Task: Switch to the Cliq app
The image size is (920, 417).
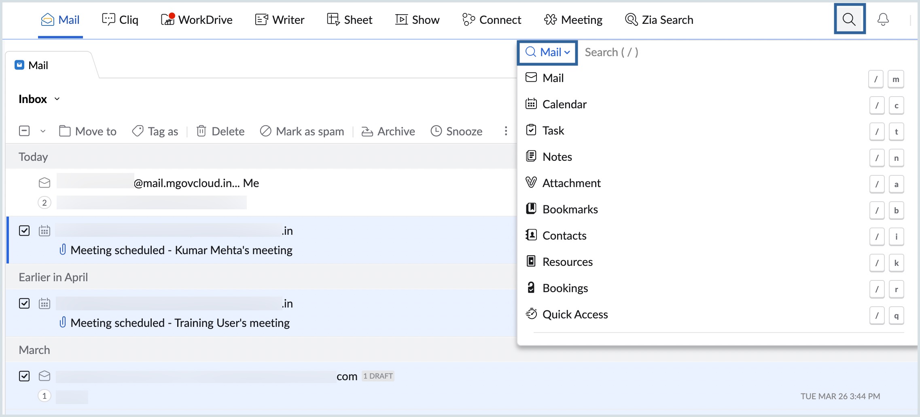Action: click(x=120, y=20)
